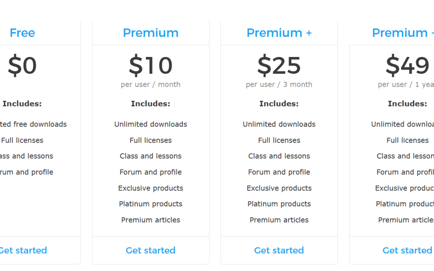This screenshot has width=434, height=271.
Task: Click 'Forum and profile' in the $25 plan column
Action: tap(279, 172)
